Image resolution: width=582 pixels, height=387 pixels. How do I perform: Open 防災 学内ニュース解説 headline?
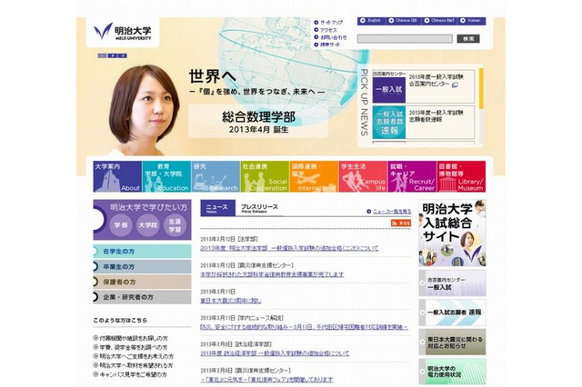pyautogui.click(x=304, y=327)
